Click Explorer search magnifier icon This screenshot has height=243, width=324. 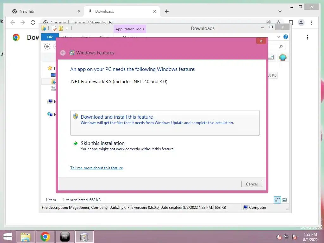coord(281,47)
